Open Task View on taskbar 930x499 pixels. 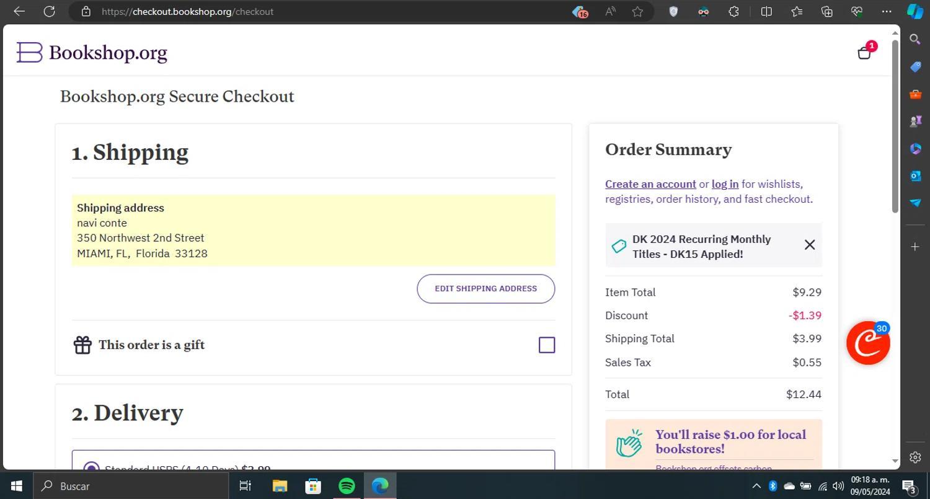246,486
